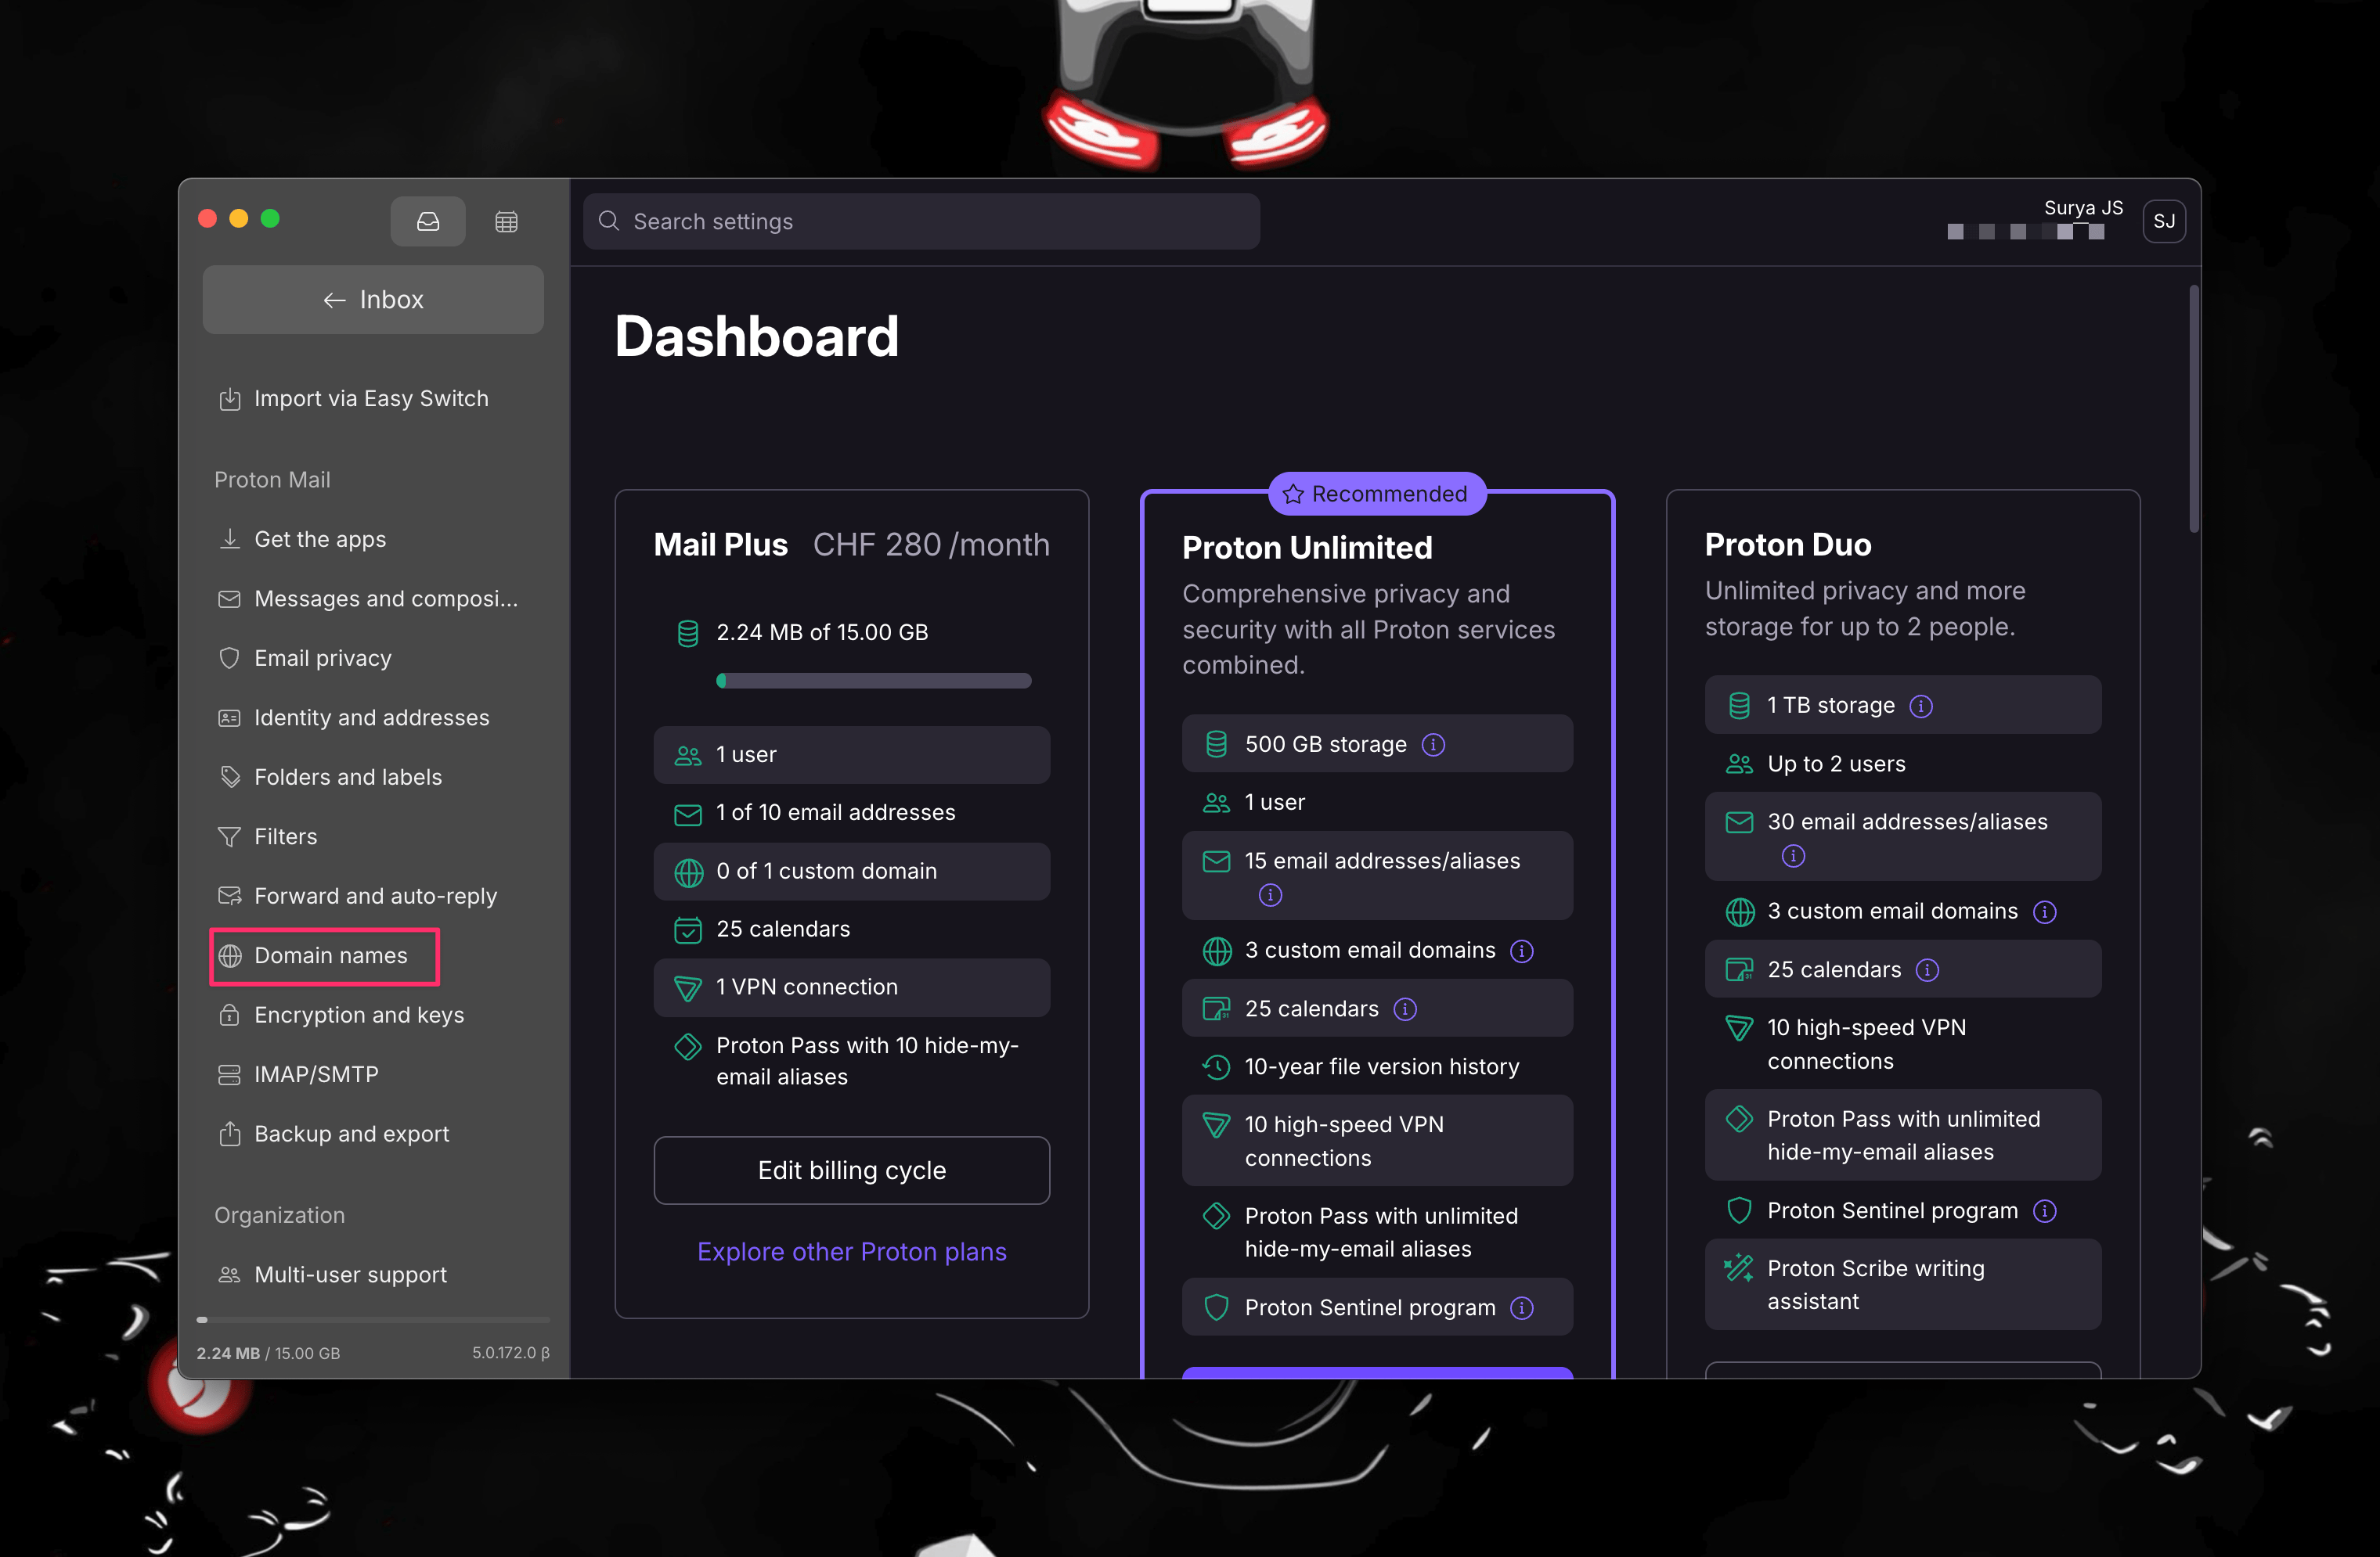The image size is (2380, 1557).
Task: Open Encryption and keys settings
Action: click(343, 1016)
